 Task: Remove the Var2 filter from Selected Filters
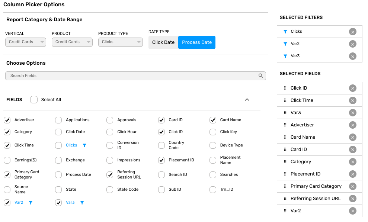(352, 44)
